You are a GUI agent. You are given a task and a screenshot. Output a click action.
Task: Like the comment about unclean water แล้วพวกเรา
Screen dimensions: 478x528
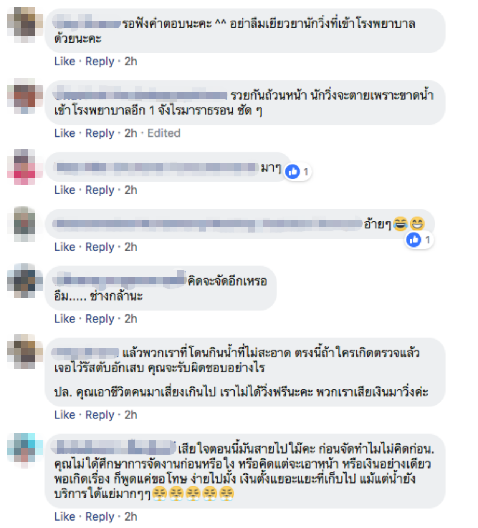coord(65,415)
